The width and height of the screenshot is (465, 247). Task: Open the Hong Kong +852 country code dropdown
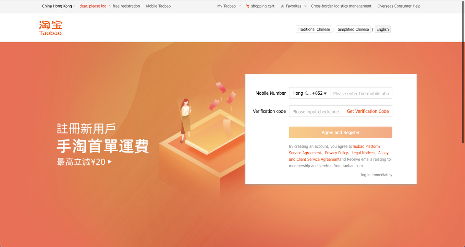[309, 93]
